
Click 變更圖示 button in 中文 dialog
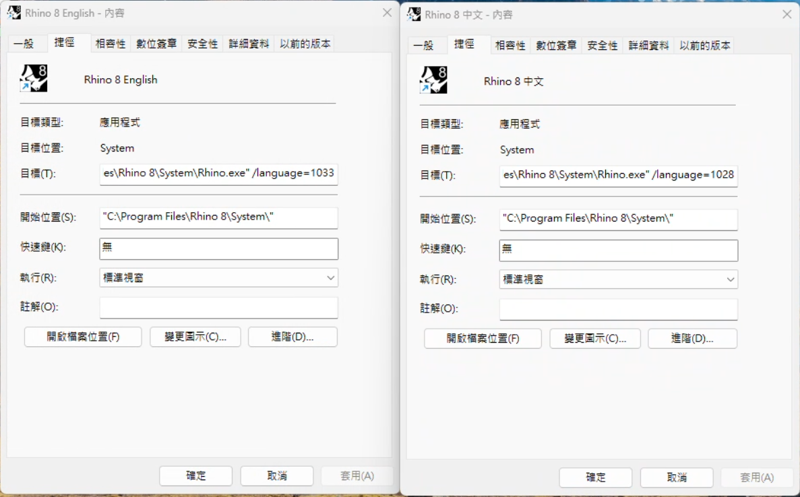[x=595, y=339]
